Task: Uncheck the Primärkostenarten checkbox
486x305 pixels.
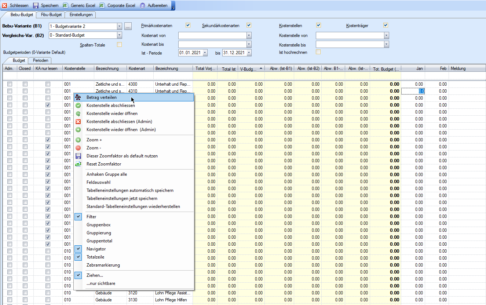Action: (x=188, y=25)
